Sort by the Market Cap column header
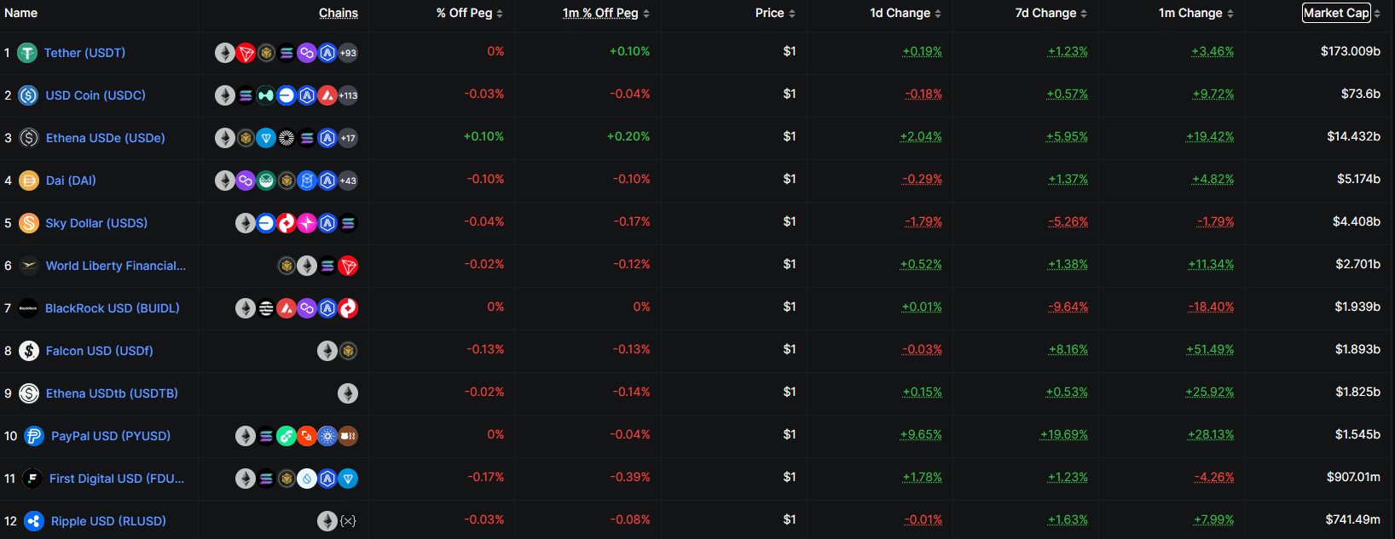This screenshot has height=539, width=1395. 1336,13
